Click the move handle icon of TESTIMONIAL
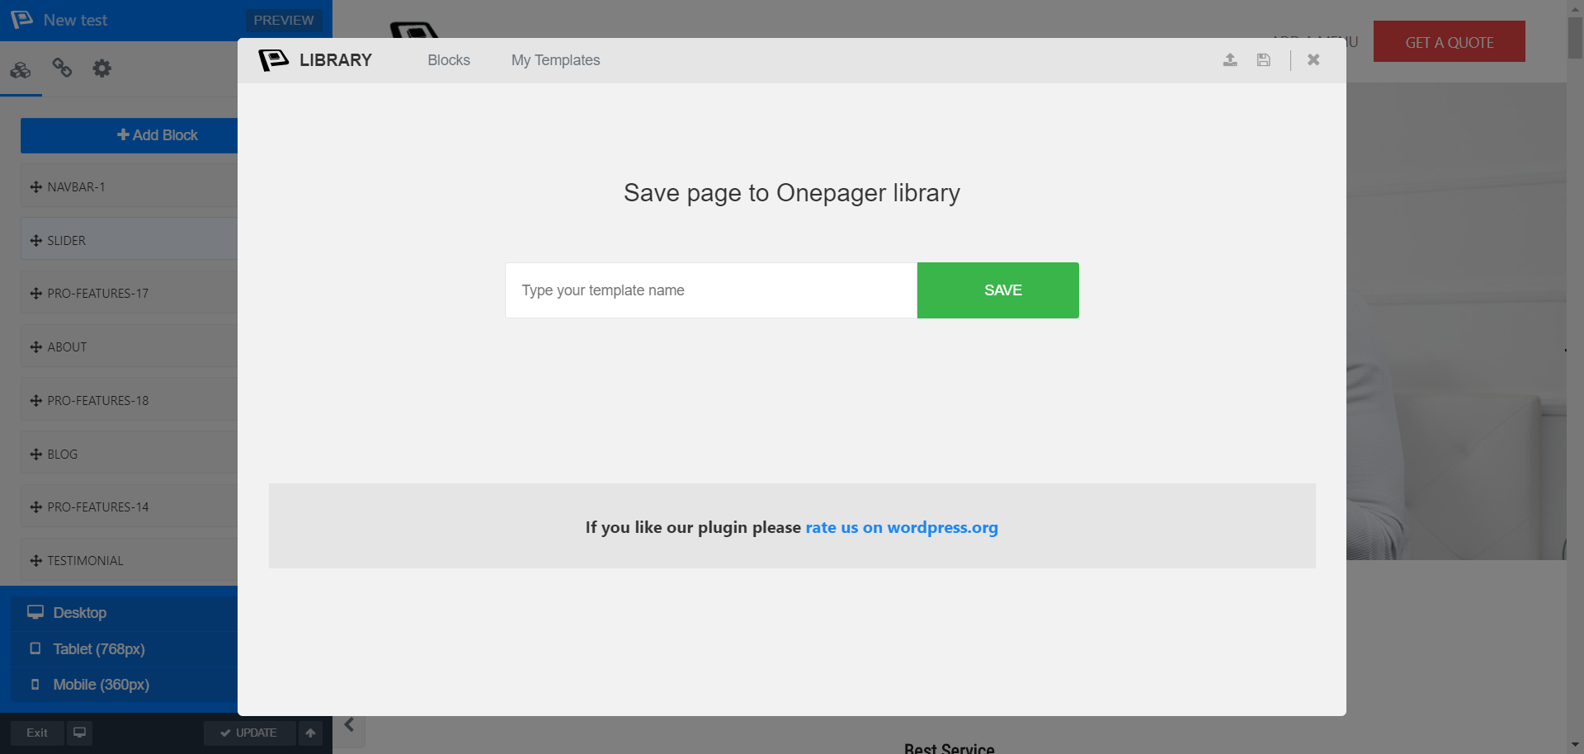The image size is (1584, 754). click(35, 561)
